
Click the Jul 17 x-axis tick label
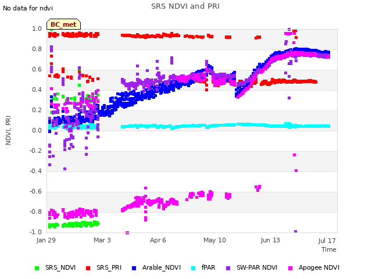(x=327, y=241)
